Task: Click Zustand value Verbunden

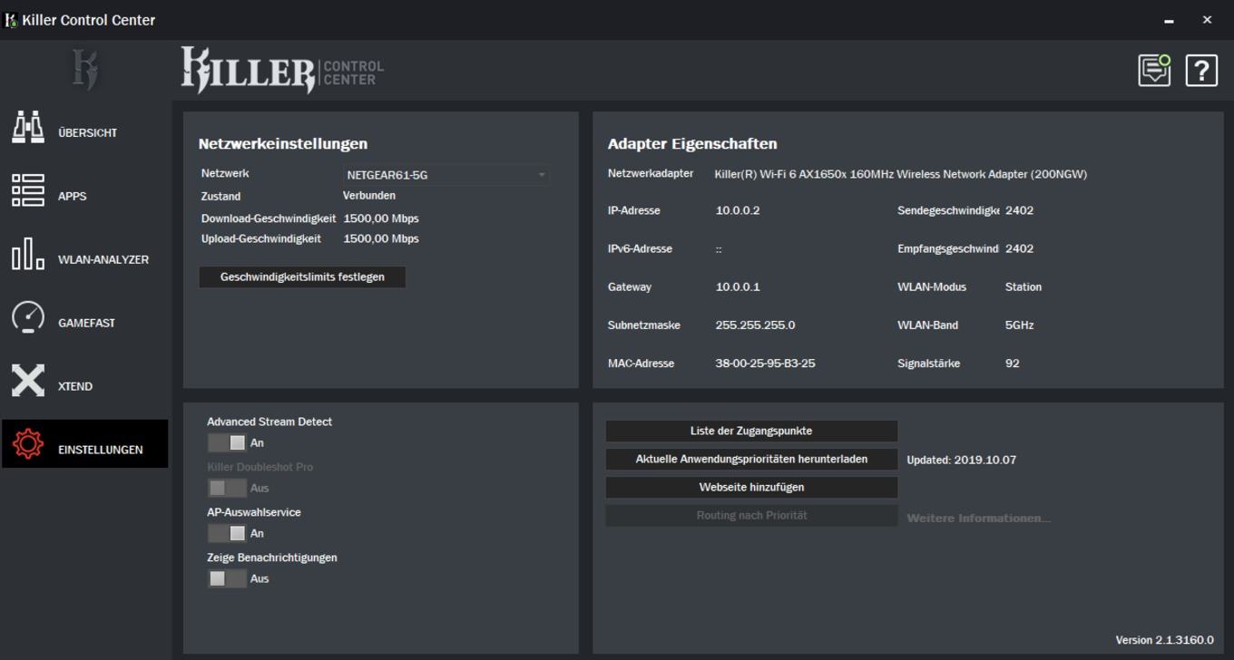Action: point(369,196)
